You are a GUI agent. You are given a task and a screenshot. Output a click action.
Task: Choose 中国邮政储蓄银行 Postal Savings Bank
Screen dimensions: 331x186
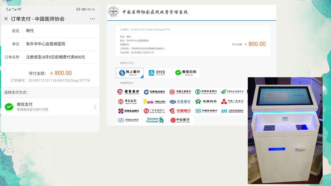(232, 92)
